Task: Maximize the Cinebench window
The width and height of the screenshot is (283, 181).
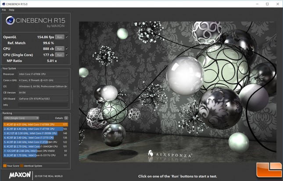Action: point(267,4)
